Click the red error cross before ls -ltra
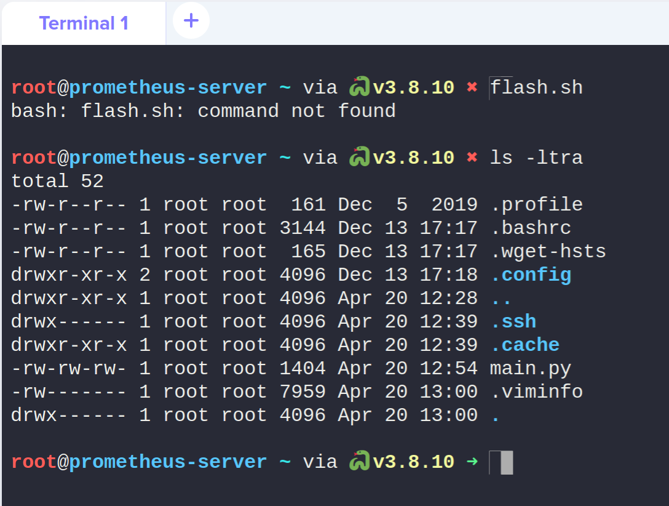The image size is (669, 506). 472,158
